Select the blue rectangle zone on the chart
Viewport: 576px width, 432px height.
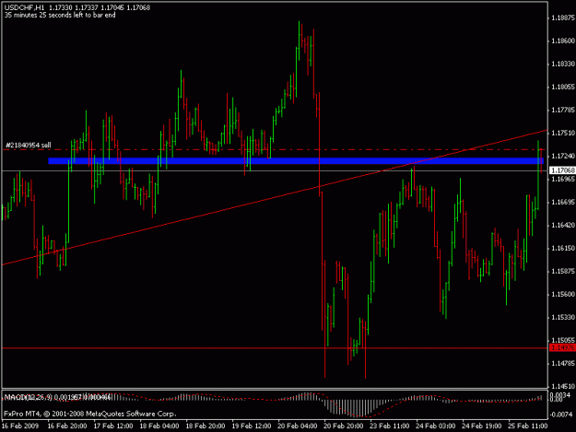(296, 161)
